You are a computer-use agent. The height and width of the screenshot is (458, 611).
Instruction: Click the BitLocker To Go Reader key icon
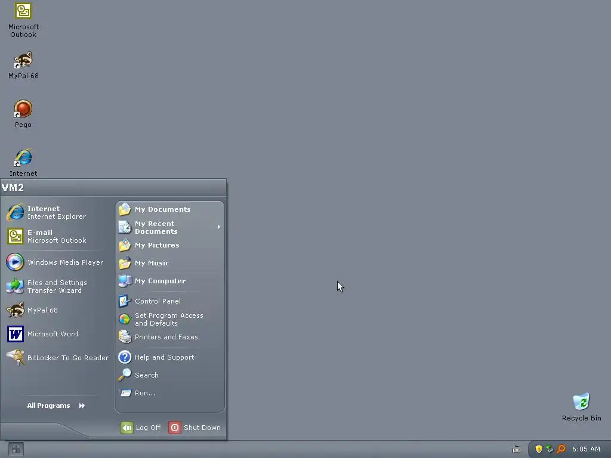pos(16,358)
